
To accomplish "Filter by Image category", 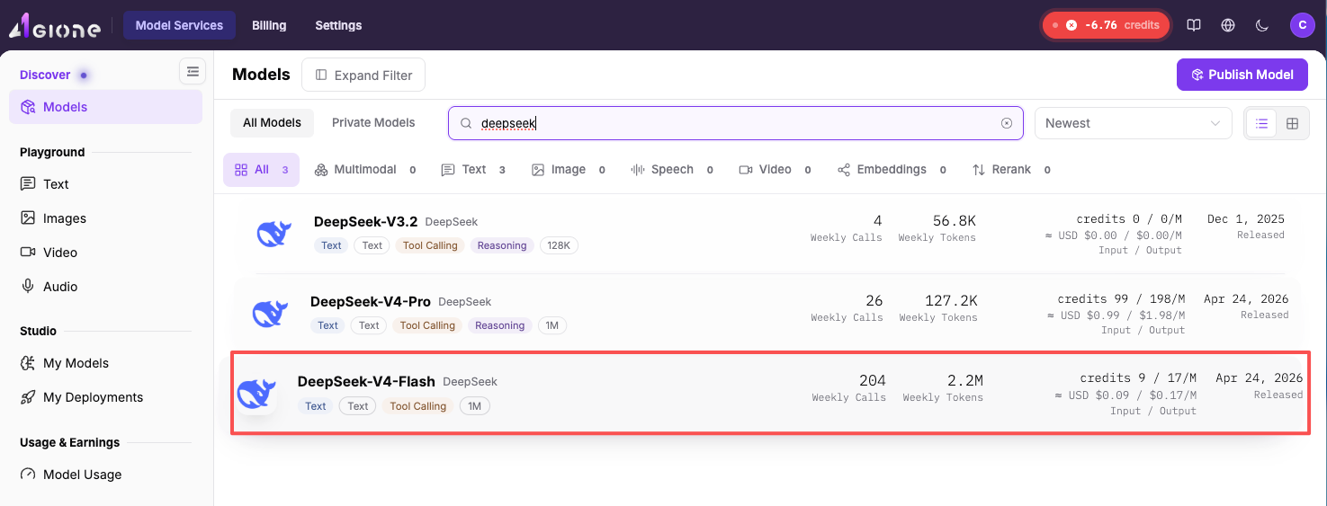I will tap(568, 170).
